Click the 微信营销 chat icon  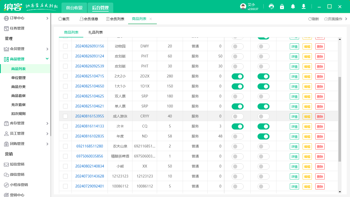click(6, 175)
